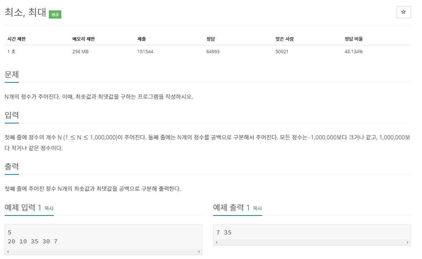Click the example output horizontal scrollbar track
Viewport: 422px width, 259px height.
[312, 243]
